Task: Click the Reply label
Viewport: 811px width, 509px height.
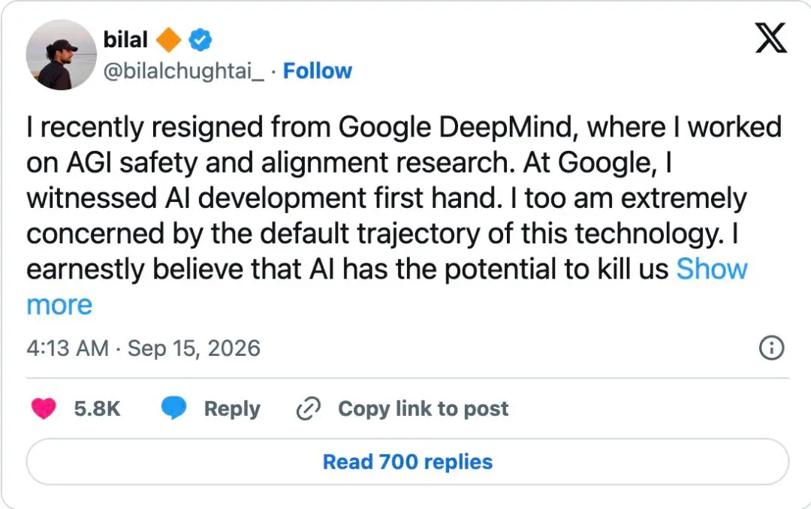Action: [232, 408]
